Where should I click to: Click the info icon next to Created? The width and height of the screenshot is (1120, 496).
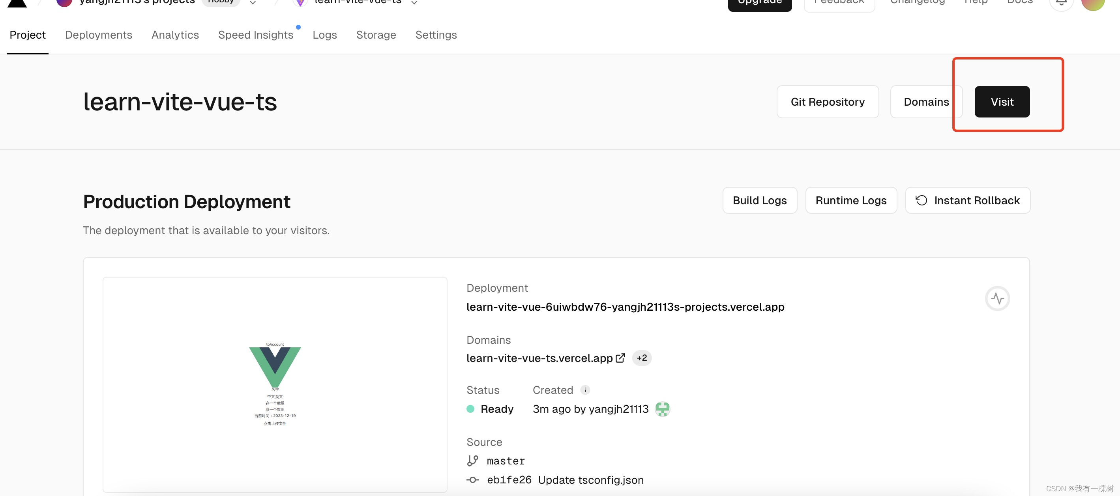pyautogui.click(x=585, y=390)
